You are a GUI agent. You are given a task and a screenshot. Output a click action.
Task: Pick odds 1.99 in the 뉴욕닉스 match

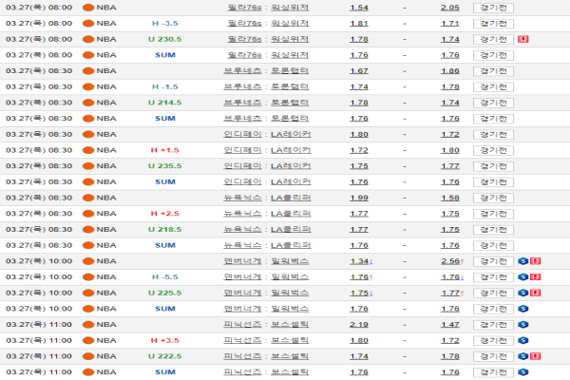(x=359, y=198)
